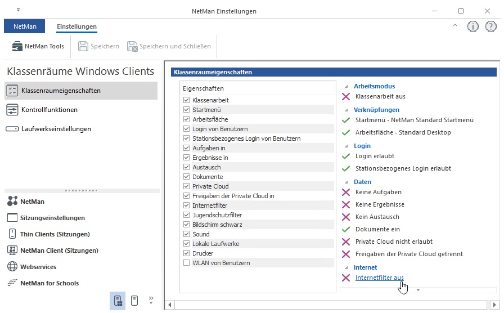
Task: Click the NetMan Tools button
Action: (38, 46)
